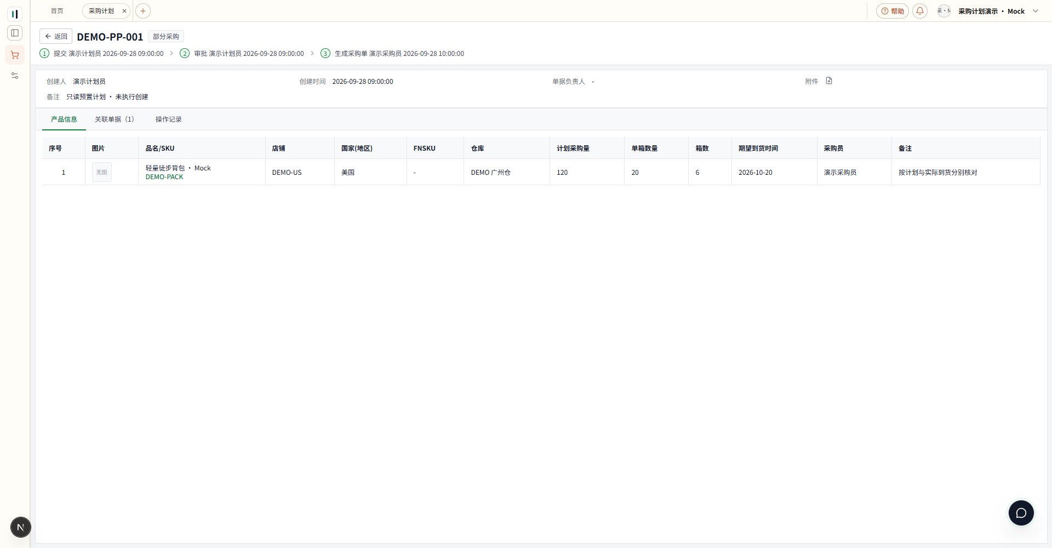Switch to the 操作记录 tab

(x=168, y=119)
